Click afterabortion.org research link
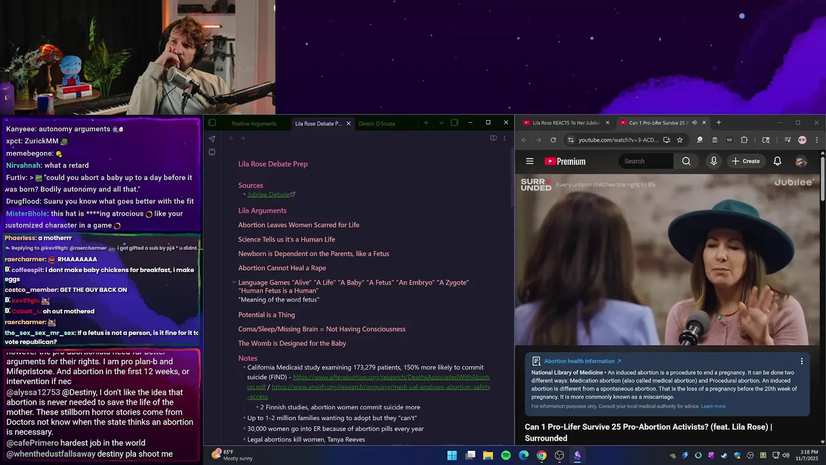The height and width of the screenshot is (465, 826). tap(368, 382)
